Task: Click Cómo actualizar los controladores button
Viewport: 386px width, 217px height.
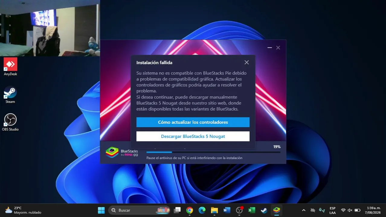Action: point(193,122)
